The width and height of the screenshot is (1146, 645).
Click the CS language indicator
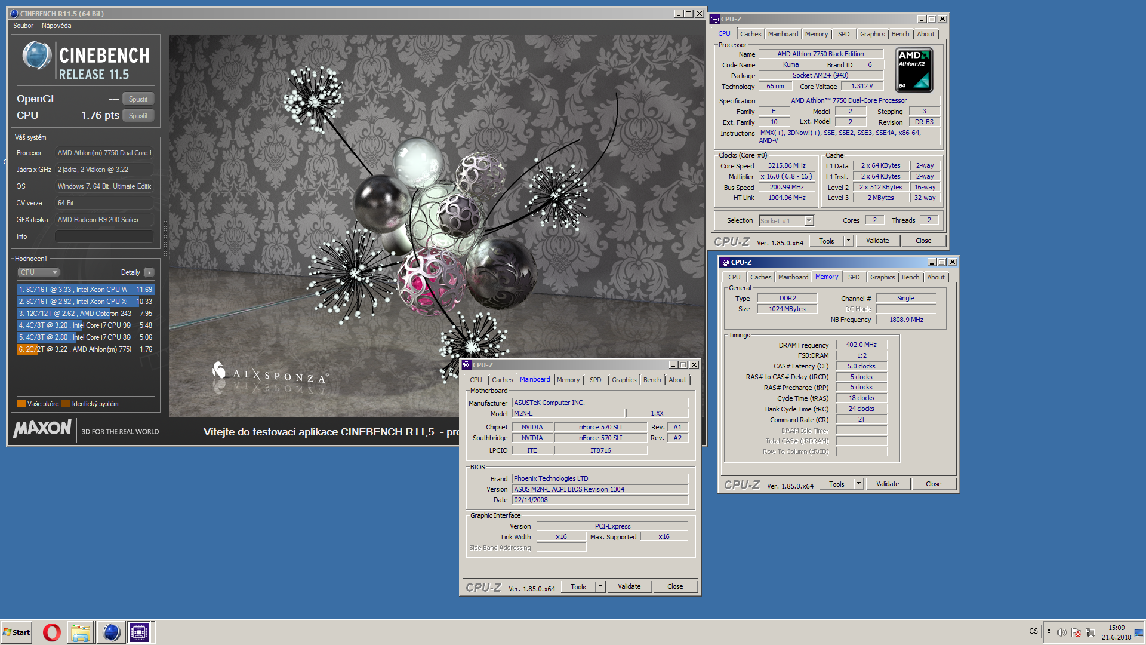pos(1034,631)
